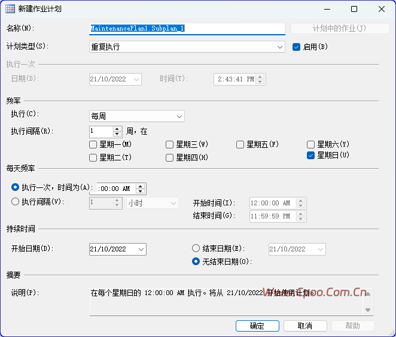This screenshot has width=396, height=337.
Task: Click the 执行间隔(R) number field
Action: coord(101,132)
